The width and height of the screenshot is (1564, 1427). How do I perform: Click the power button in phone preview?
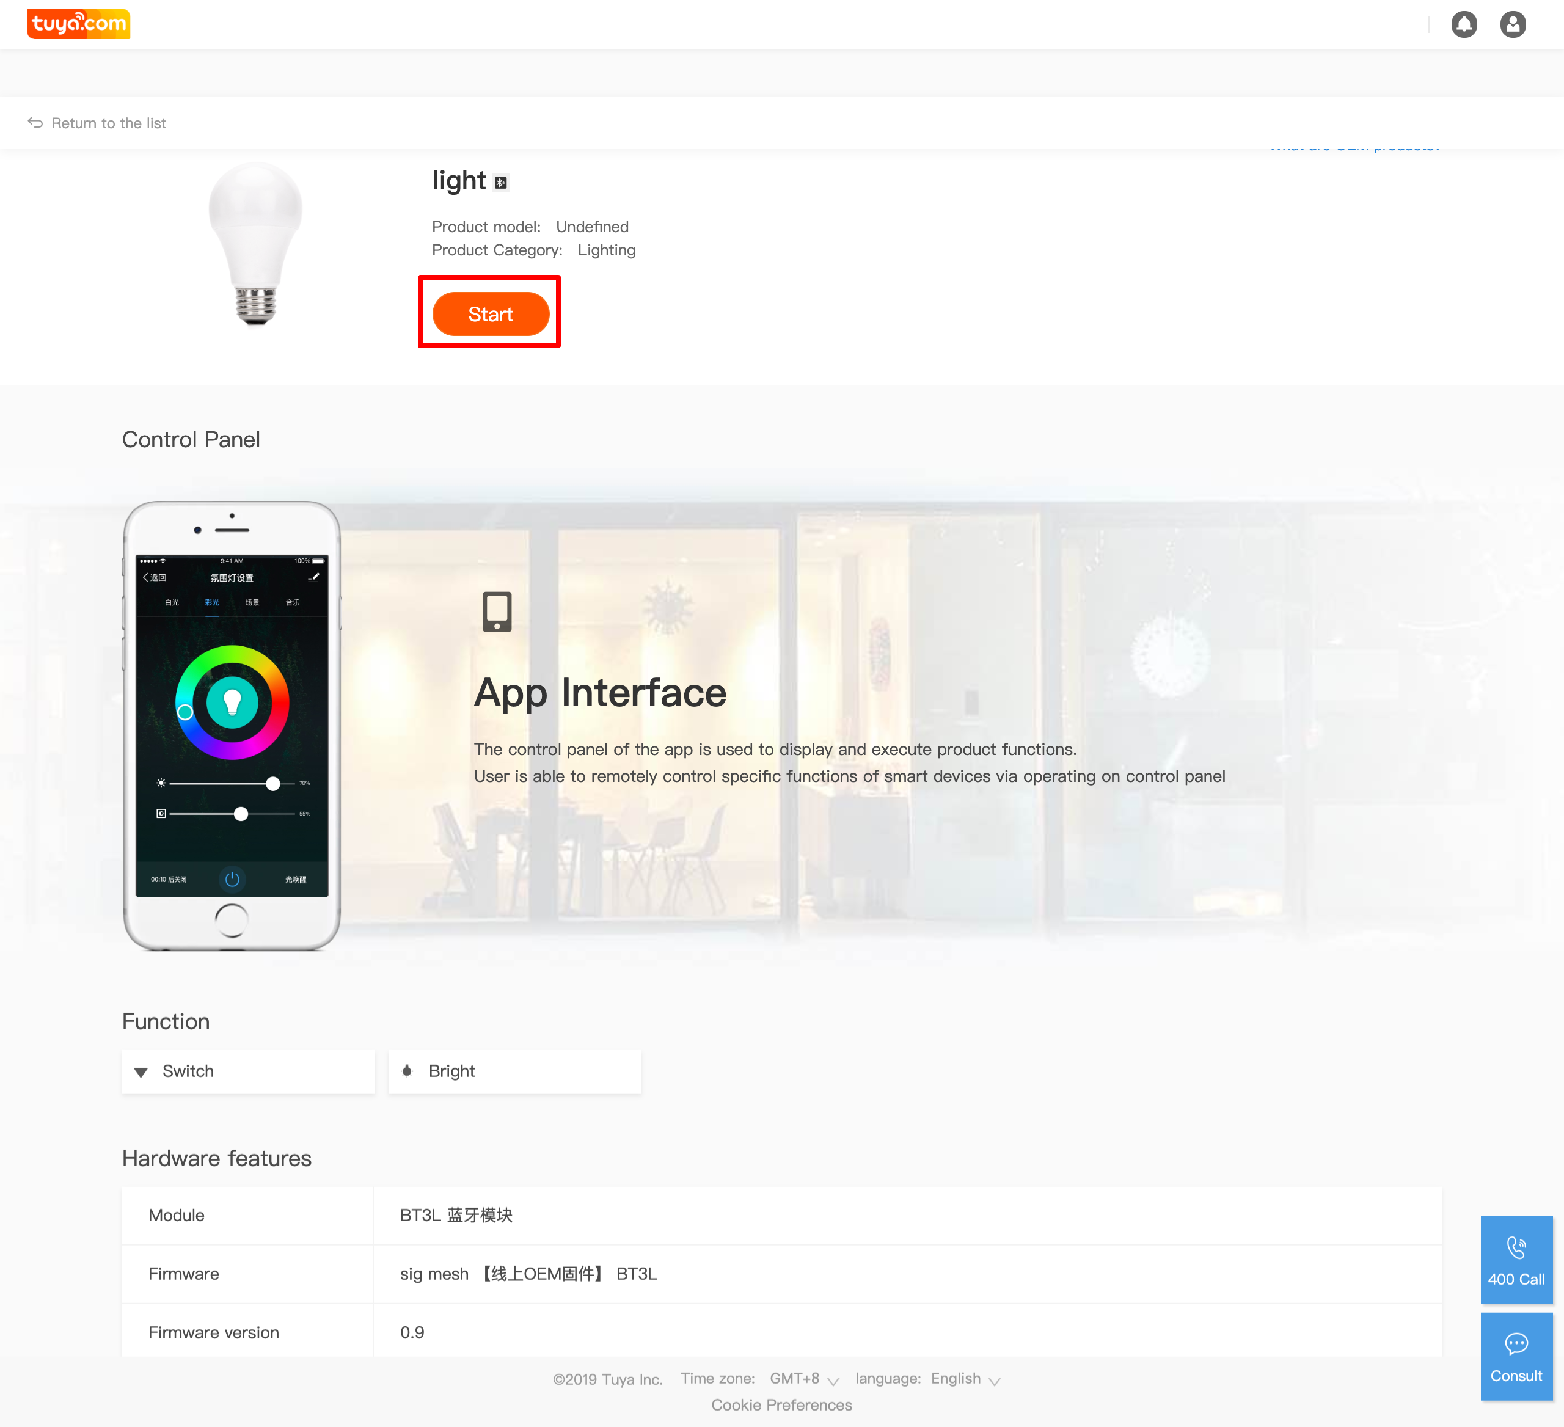[232, 878]
